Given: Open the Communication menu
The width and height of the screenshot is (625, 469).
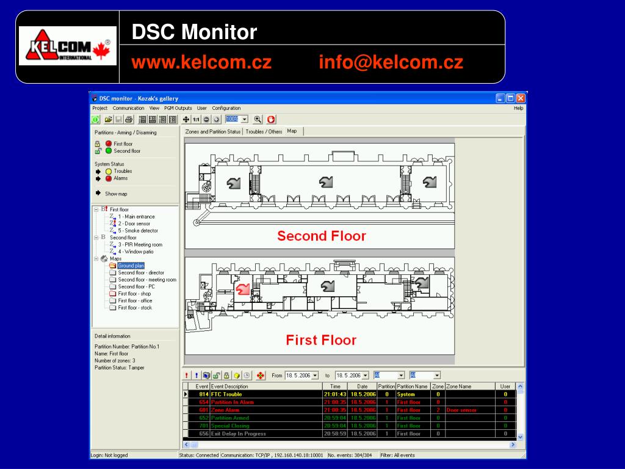Looking at the screenshot, I should [128, 108].
